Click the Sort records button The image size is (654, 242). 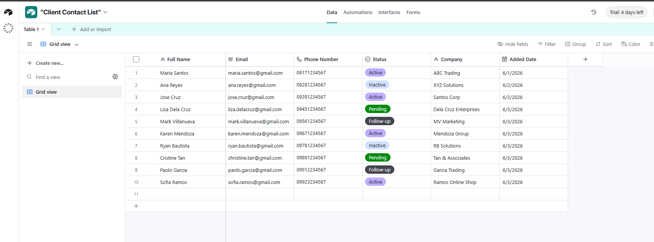pos(604,44)
